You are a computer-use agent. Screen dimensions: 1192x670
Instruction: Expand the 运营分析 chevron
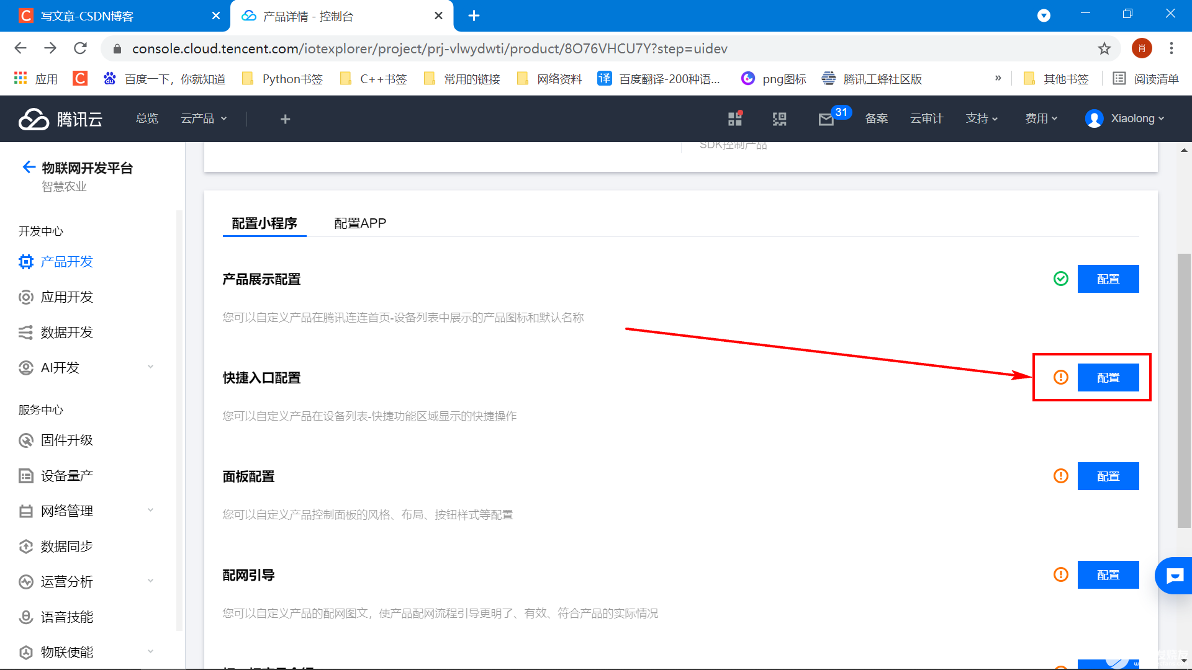(x=150, y=581)
